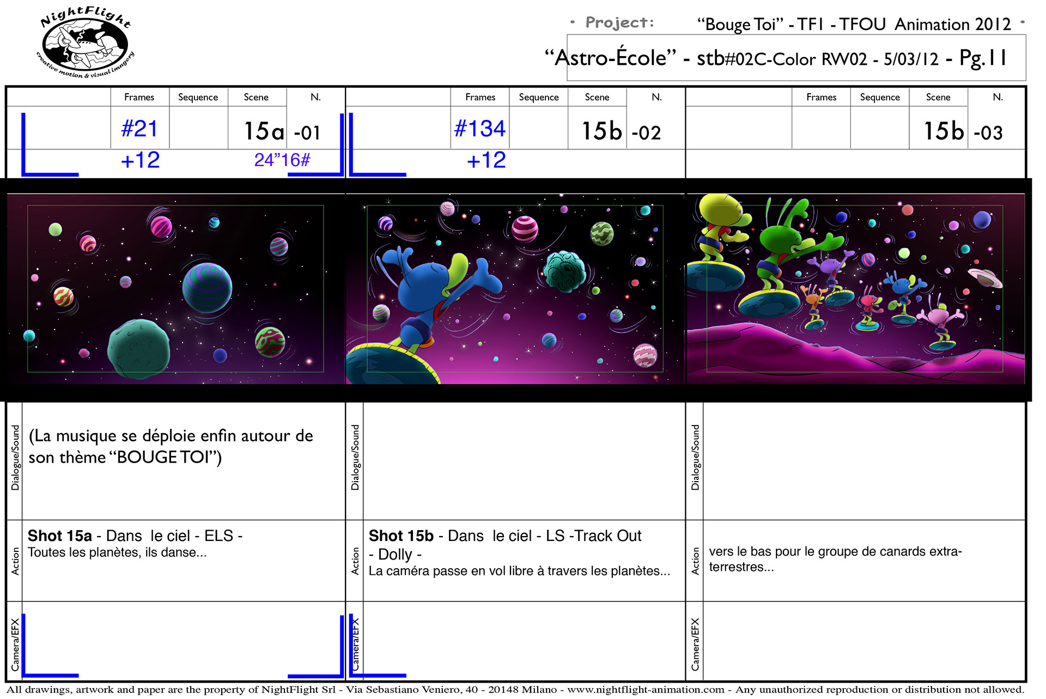Click the "- Dolly -" line in Shot 15b
Screen dimensions: 1046x699
point(395,555)
